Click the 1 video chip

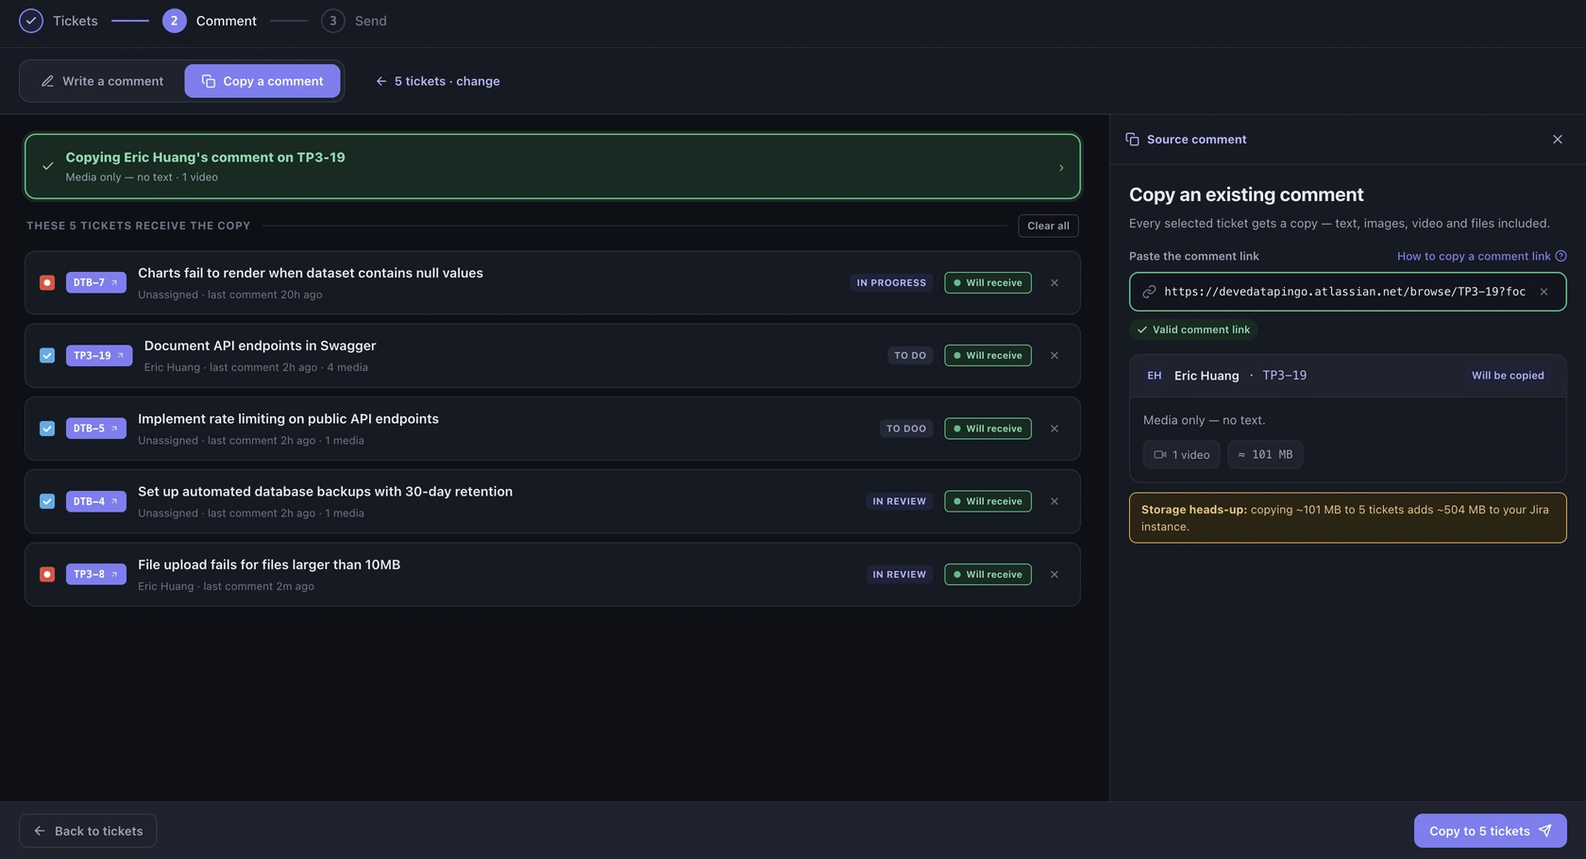[x=1182, y=454]
